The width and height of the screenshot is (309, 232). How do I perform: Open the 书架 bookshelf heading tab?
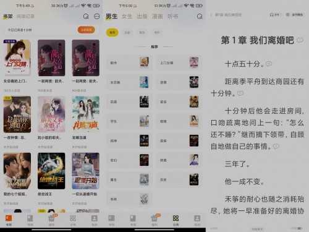[x=7, y=16]
